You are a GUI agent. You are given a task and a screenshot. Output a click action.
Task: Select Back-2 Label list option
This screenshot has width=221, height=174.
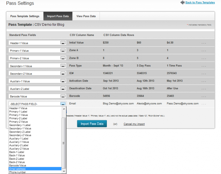35,159
